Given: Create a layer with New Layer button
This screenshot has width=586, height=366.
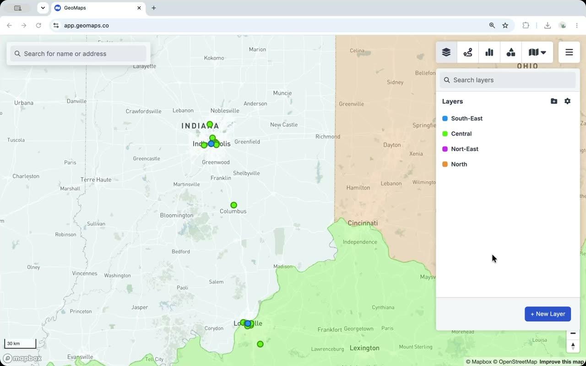Looking at the screenshot, I should click(548, 314).
